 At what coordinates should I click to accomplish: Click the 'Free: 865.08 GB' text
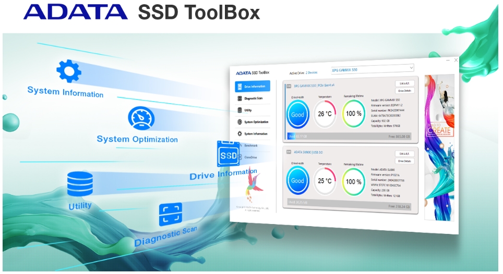click(x=399, y=136)
